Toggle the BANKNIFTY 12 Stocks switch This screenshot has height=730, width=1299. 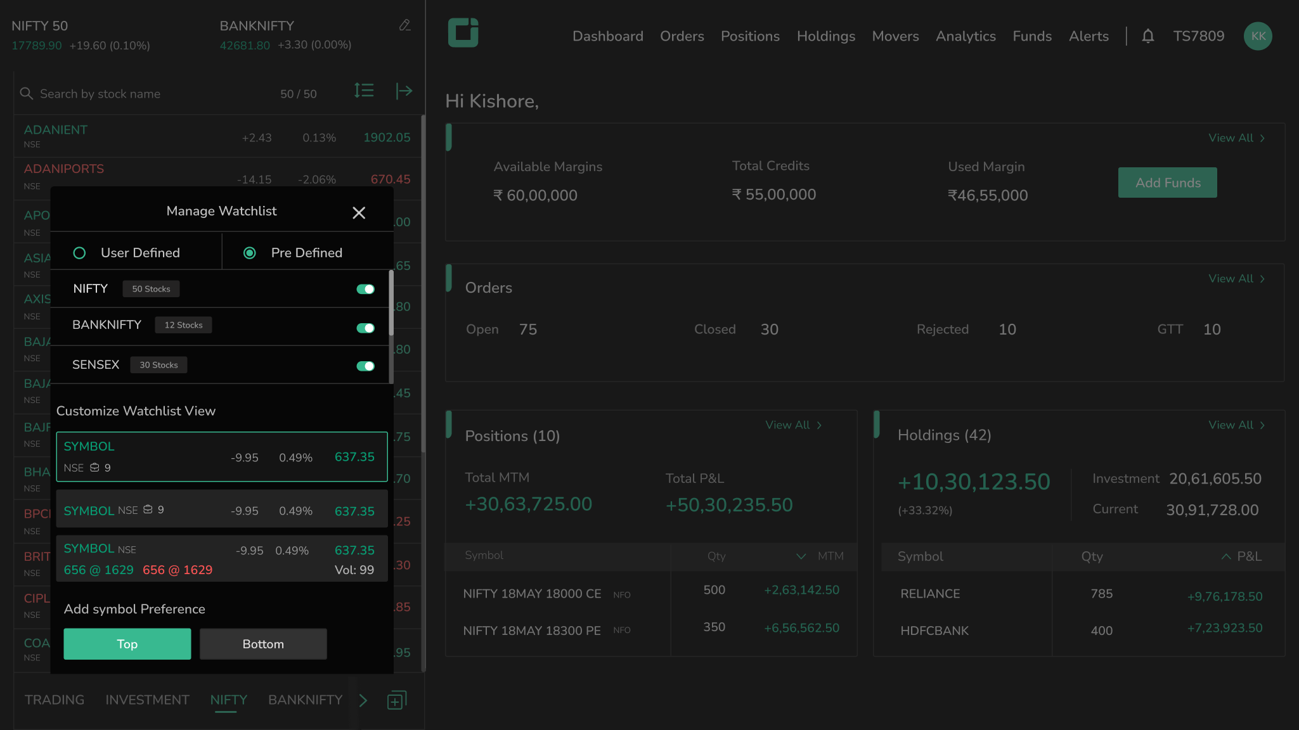365,328
